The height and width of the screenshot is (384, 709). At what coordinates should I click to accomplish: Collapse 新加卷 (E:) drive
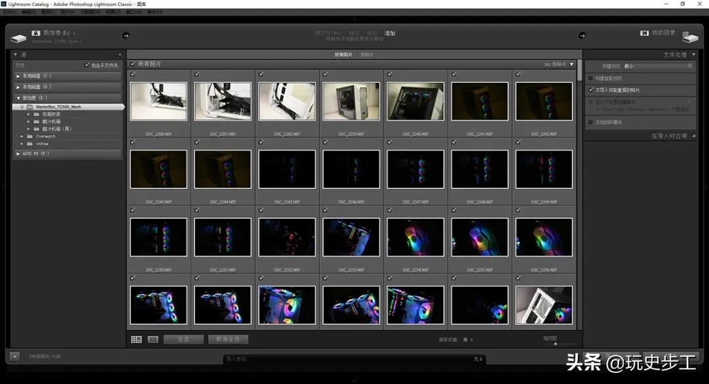(18, 98)
